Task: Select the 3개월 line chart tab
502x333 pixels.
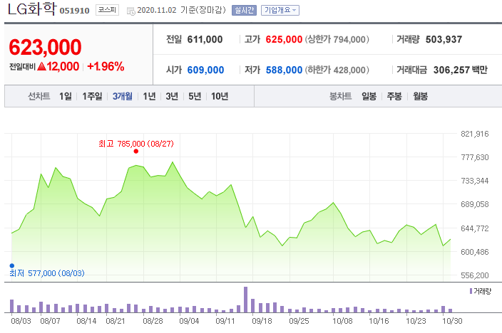Action: (123, 96)
